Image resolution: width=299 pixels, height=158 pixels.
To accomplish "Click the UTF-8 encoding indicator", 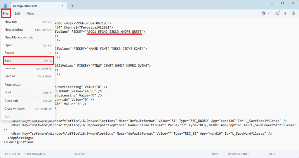I will point(271,154).
